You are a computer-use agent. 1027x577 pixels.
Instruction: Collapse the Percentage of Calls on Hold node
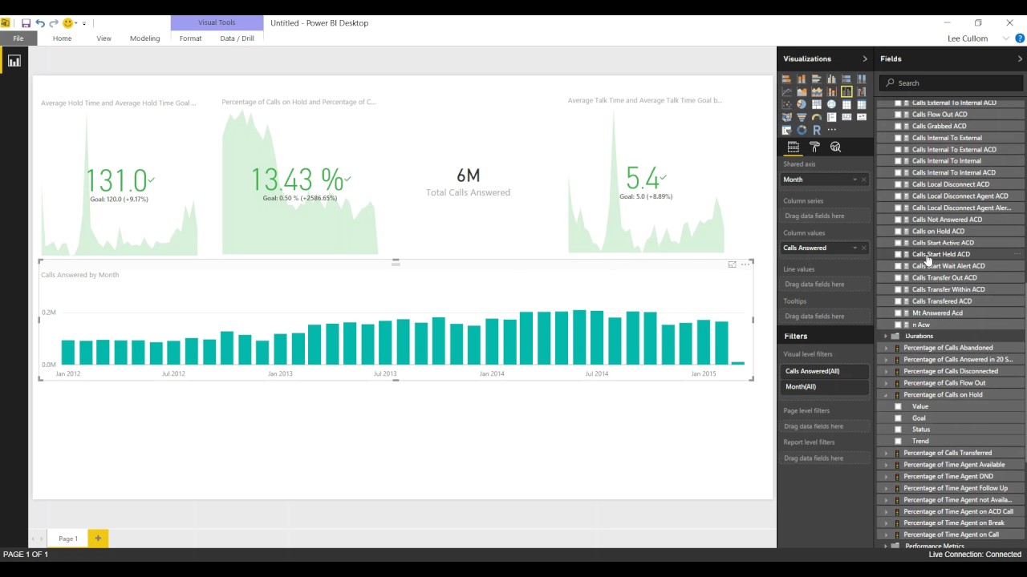point(886,395)
